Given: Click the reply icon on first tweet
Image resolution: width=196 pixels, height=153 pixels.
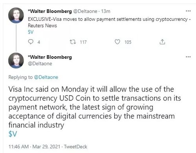Looking at the screenshot, I should [x=31, y=42].
